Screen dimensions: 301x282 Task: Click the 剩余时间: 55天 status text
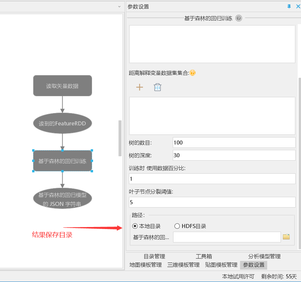pos(279,276)
